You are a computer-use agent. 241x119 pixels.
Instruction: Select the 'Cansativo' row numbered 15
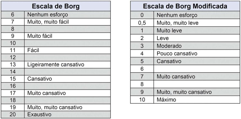click(x=56, y=79)
